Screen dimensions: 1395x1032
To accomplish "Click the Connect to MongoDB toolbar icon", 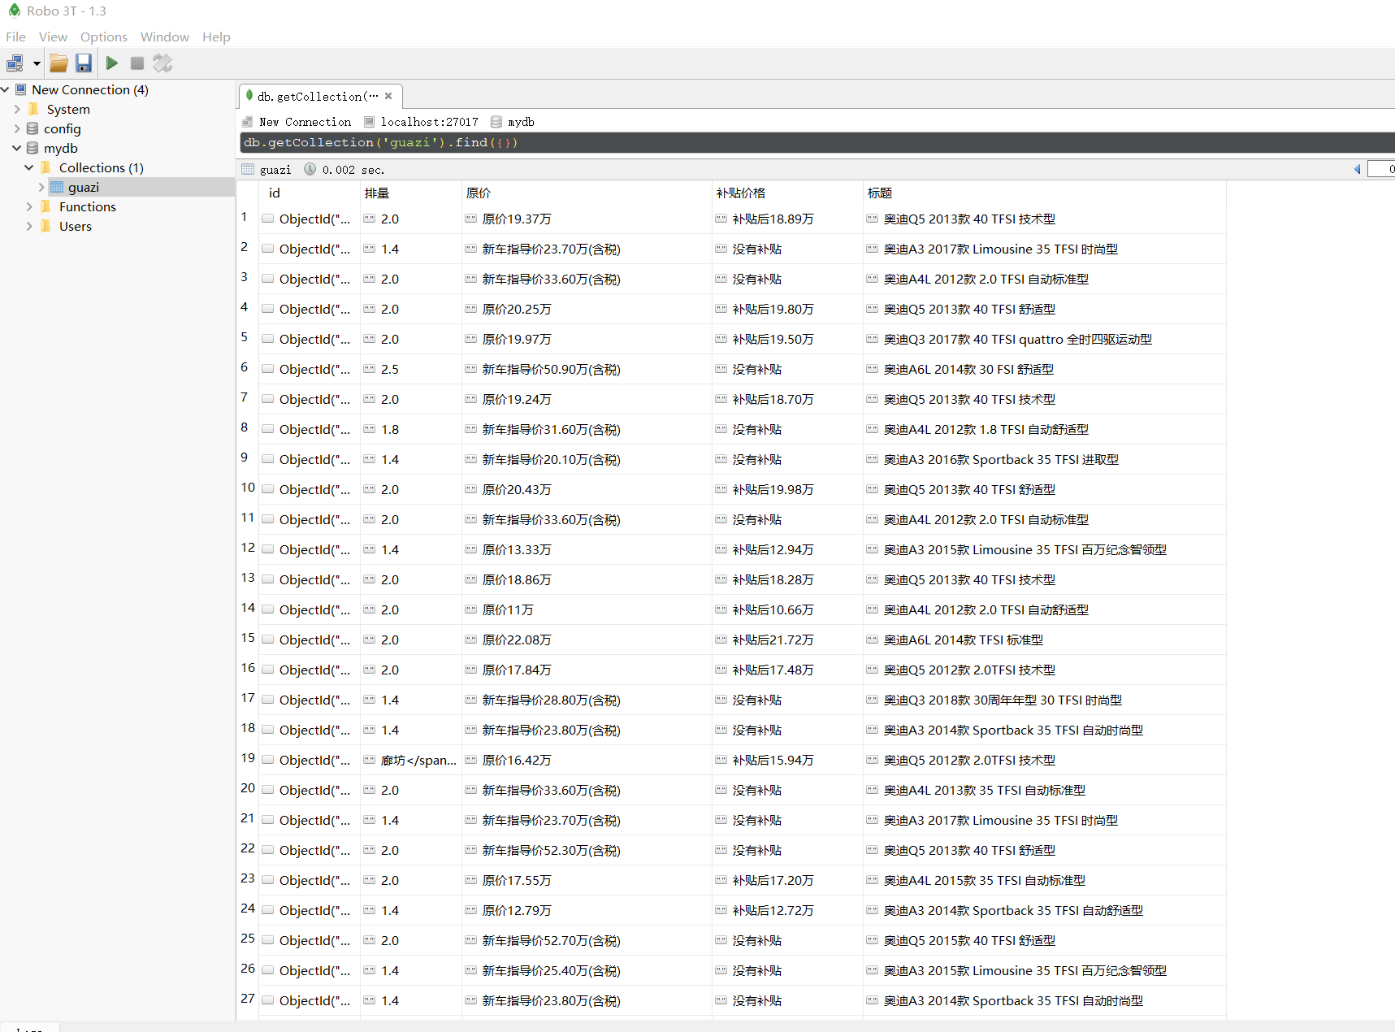I will pyautogui.click(x=15, y=63).
